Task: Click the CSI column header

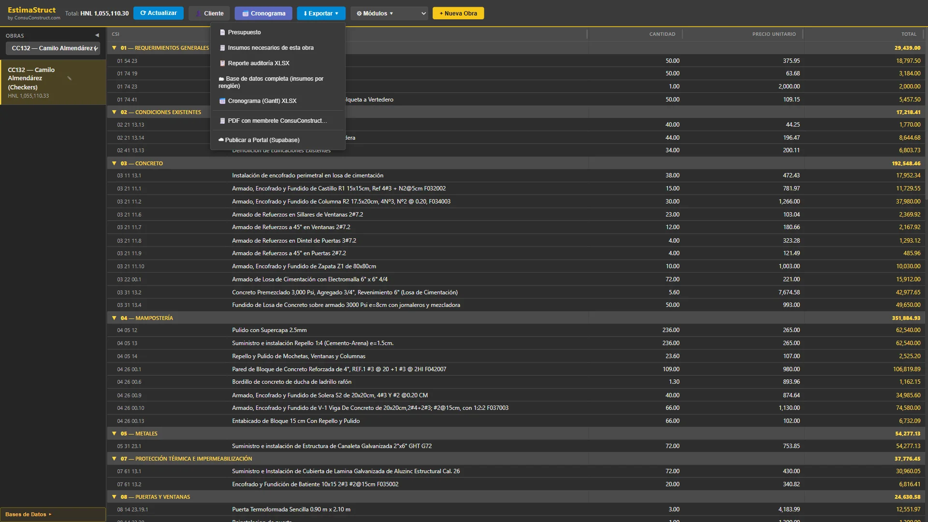Action: click(116, 34)
